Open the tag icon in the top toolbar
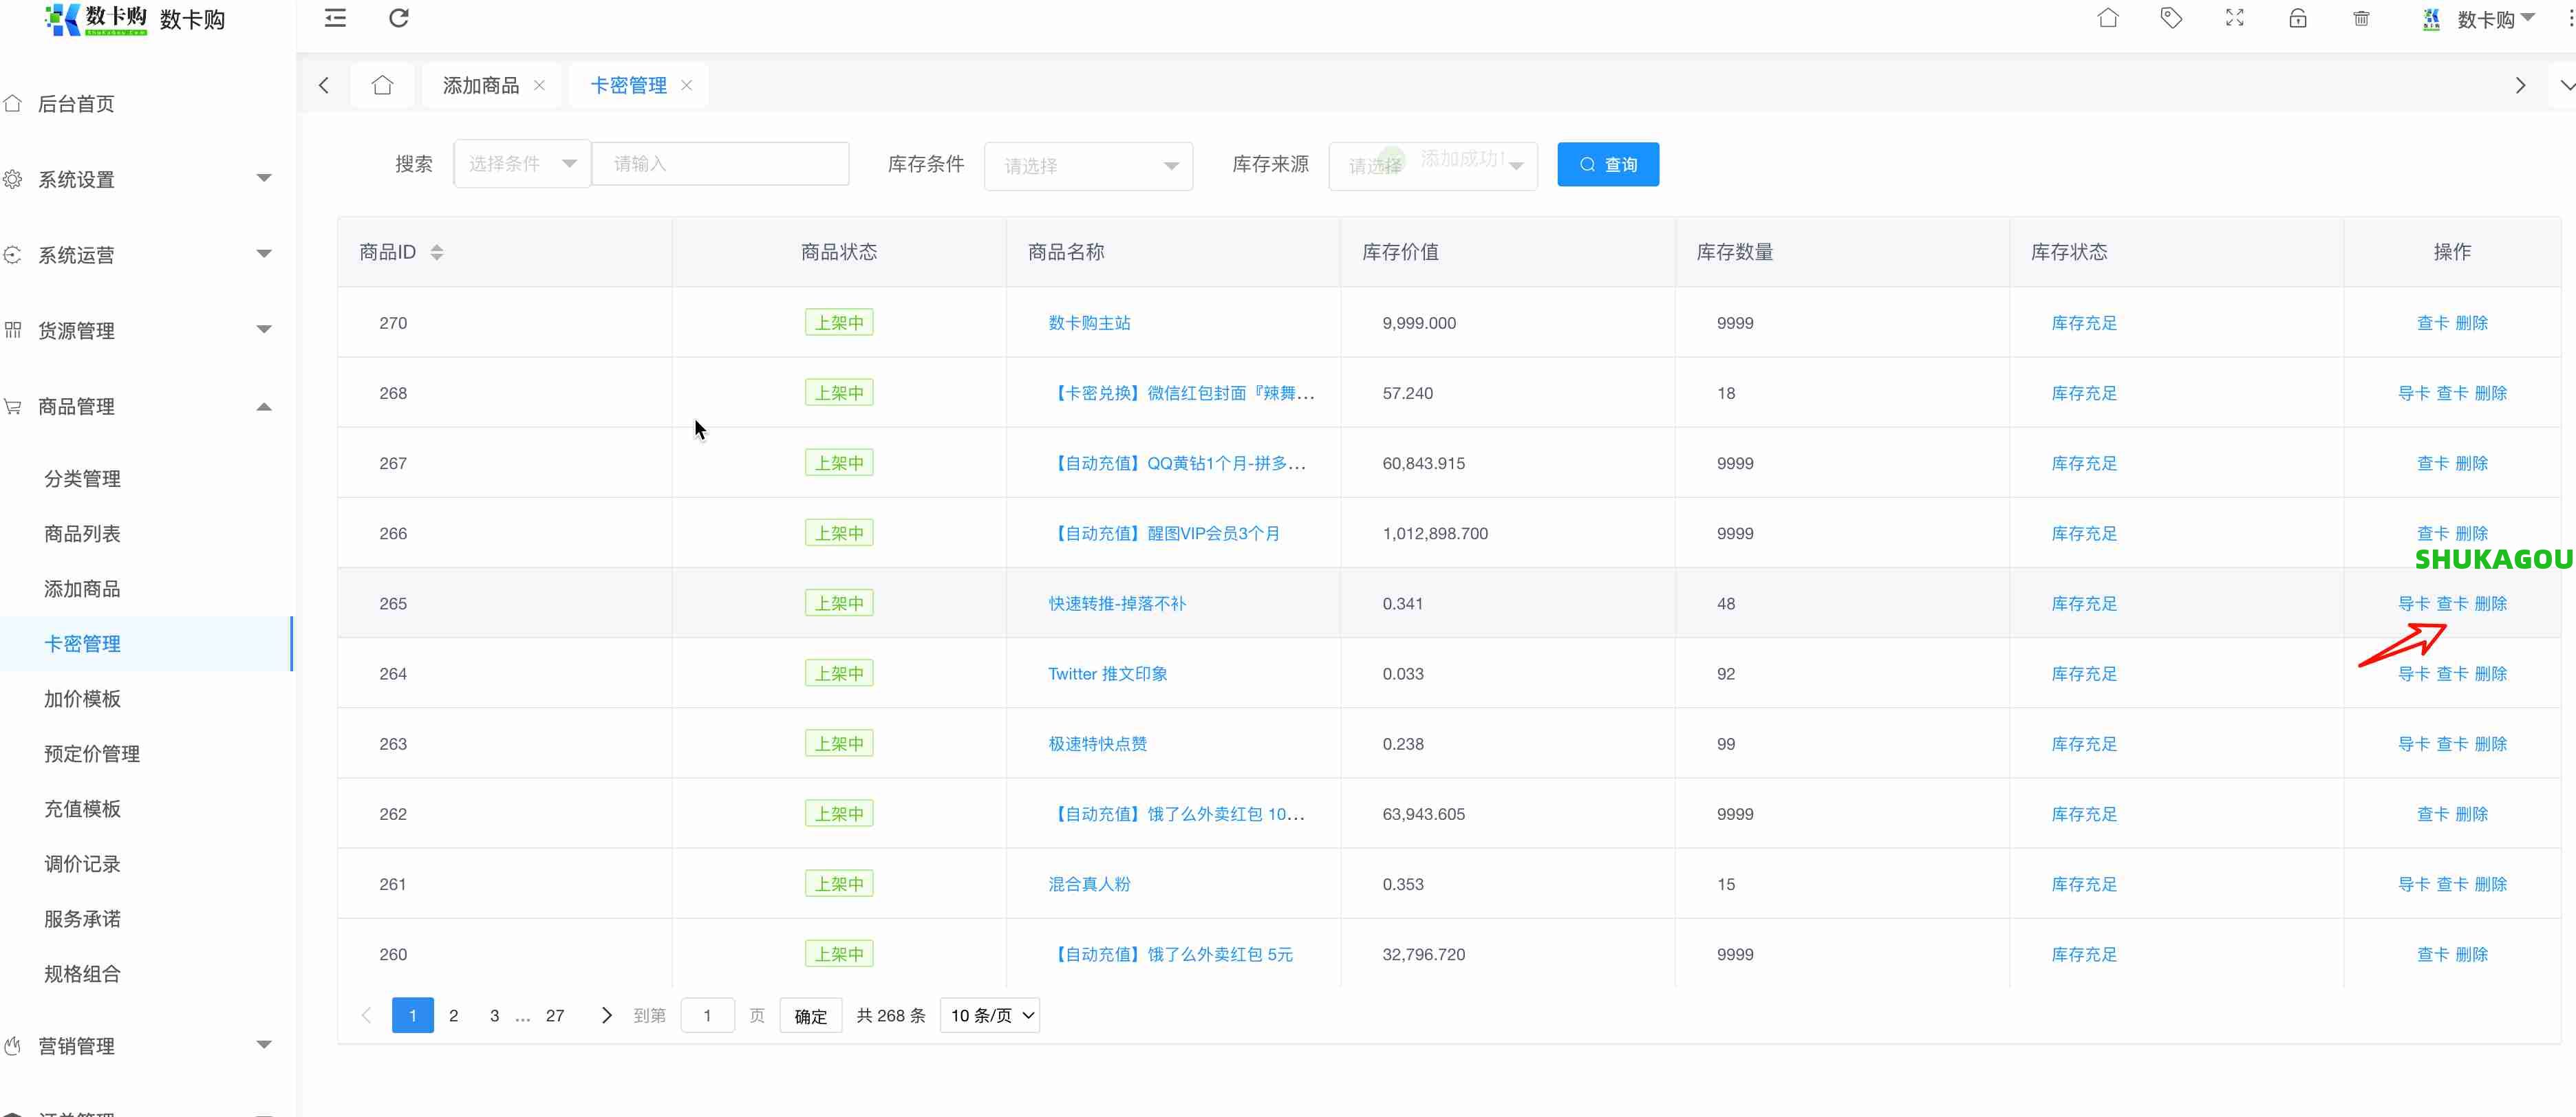 coord(2172,18)
